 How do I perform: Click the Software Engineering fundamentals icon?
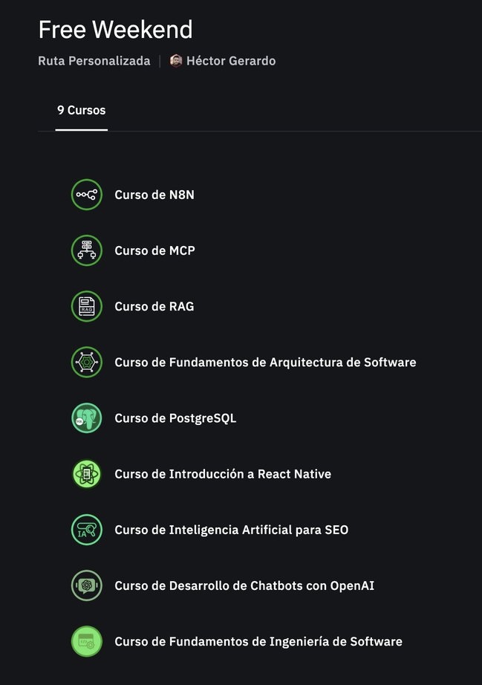[87, 641]
